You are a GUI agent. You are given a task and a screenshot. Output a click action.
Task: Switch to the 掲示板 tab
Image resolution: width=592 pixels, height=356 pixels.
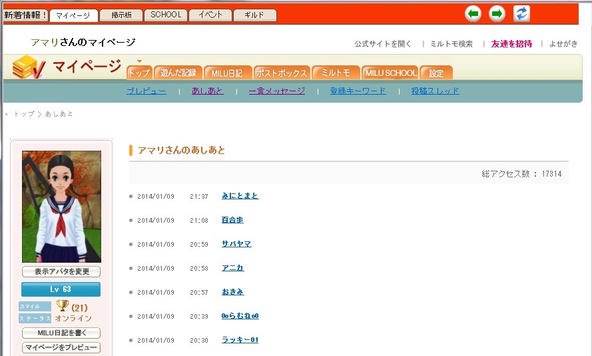121,15
